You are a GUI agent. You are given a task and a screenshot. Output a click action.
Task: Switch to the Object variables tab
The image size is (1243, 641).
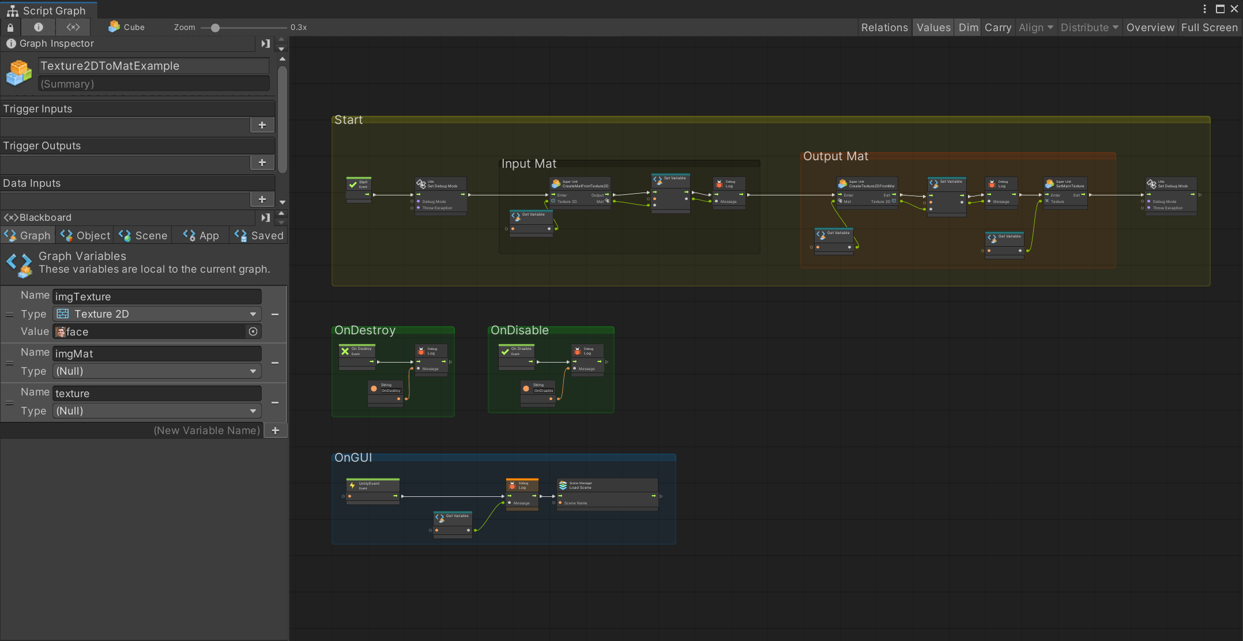(85, 236)
